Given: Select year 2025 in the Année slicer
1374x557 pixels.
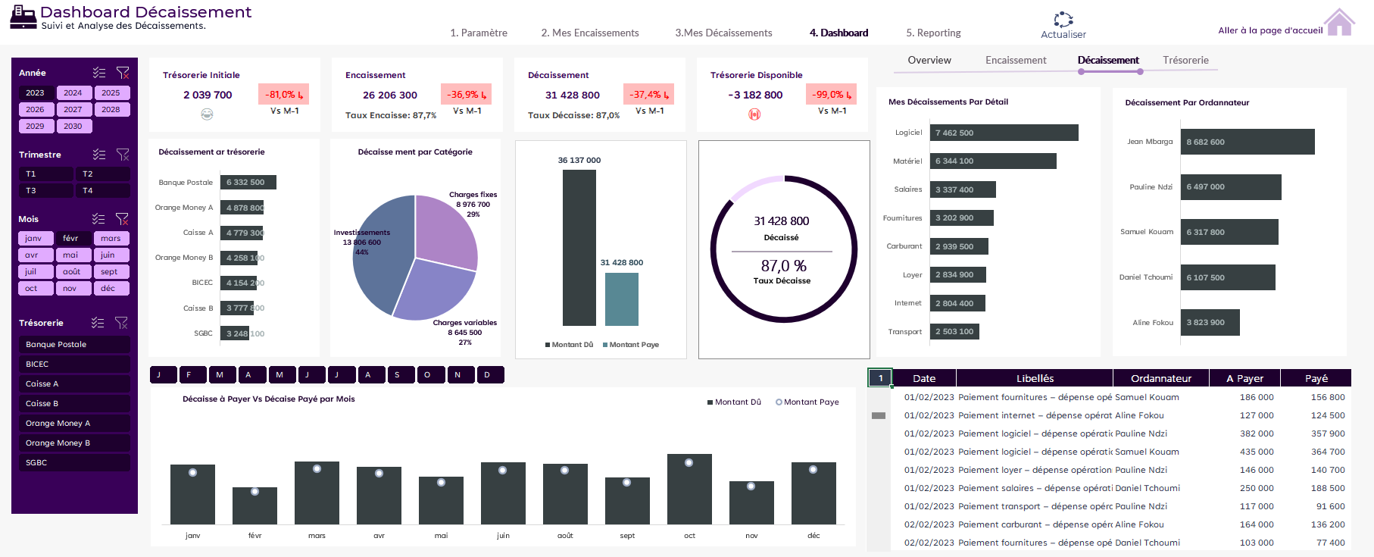Looking at the screenshot, I should [x=111, y=92].
